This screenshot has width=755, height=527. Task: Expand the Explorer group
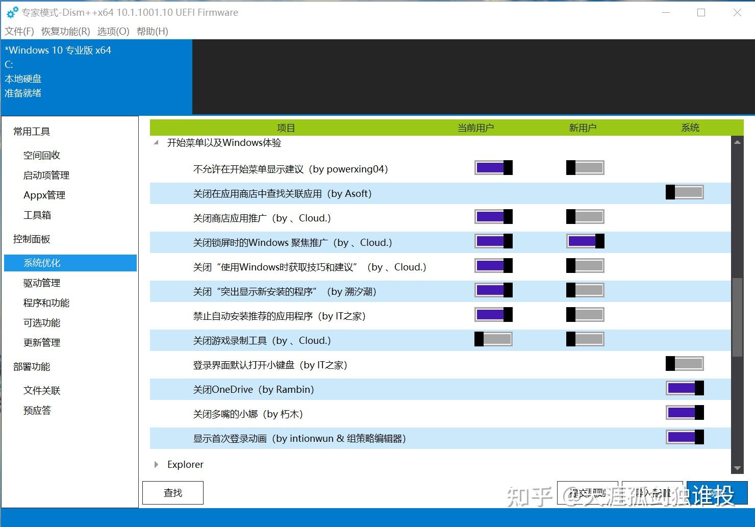pyautogui.click(x=156, y=465)
